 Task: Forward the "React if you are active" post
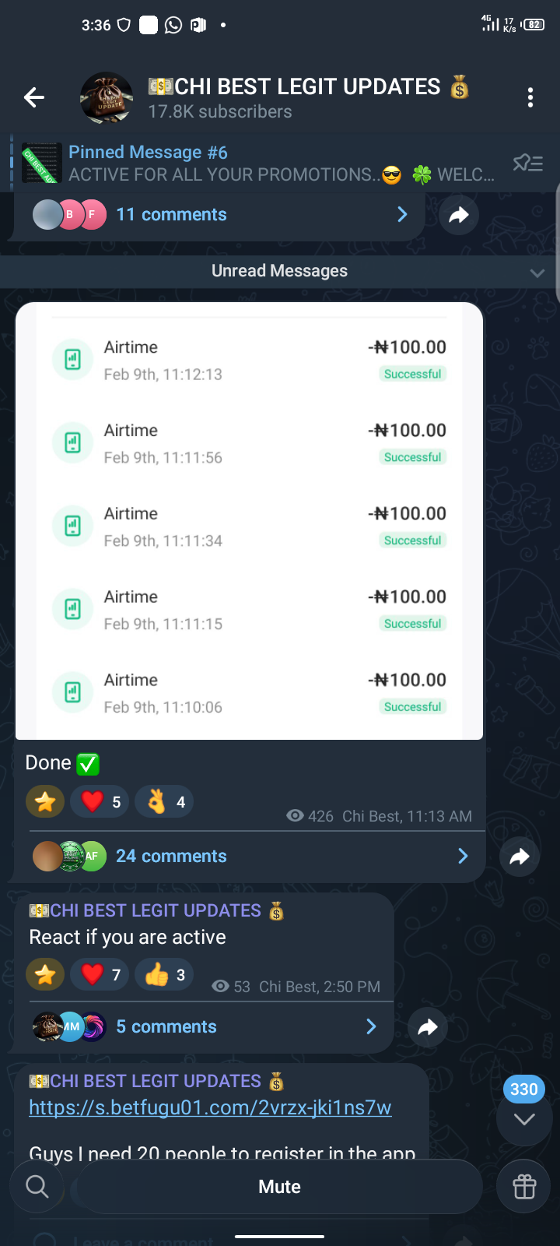427,1027
